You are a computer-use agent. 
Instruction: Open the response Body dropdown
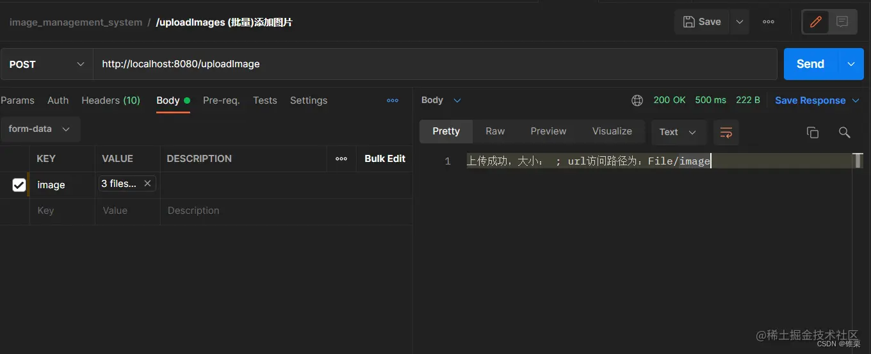[x=441, y=101]
